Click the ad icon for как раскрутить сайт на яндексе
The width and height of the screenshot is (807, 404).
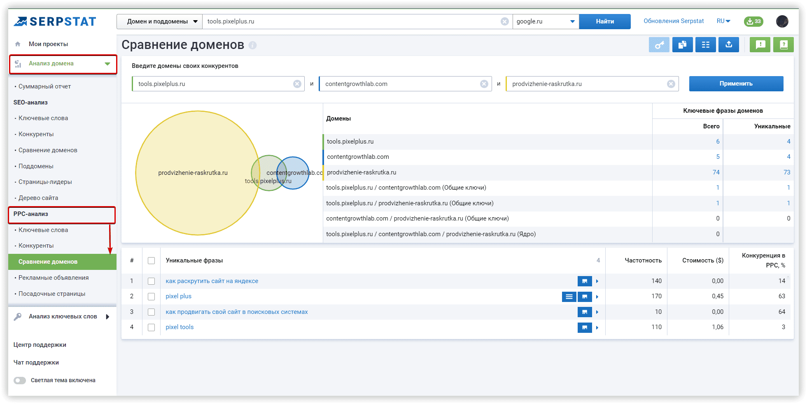[x=585, y=281]
